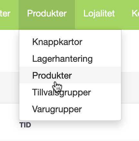Sort the table by the TID header
Screen dimensions: 139x141
point(25,125)
